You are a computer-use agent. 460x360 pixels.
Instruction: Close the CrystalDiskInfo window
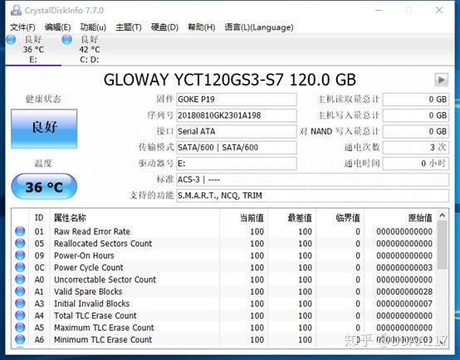click(x=439, y=10)
